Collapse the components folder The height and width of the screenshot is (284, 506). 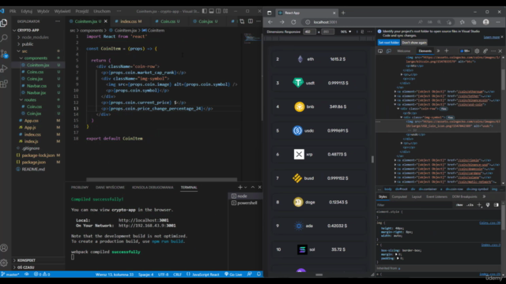point(36,58)
